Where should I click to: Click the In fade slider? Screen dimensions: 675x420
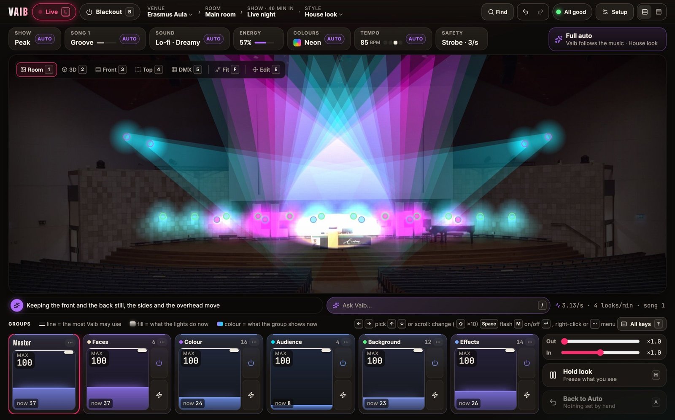(x=600, y=353)
